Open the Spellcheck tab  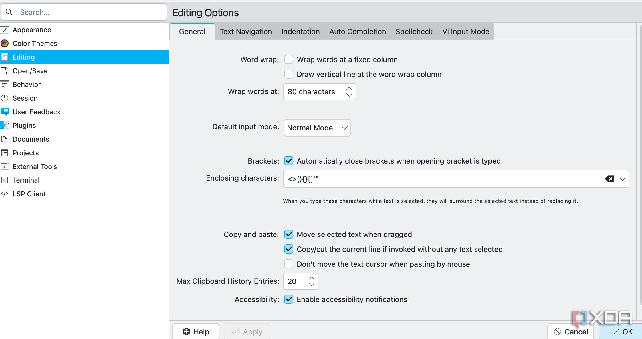tap(414, 32)
